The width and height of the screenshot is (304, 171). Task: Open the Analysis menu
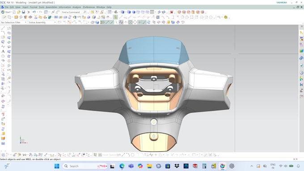pyautogui.click(x=77, y=7)
